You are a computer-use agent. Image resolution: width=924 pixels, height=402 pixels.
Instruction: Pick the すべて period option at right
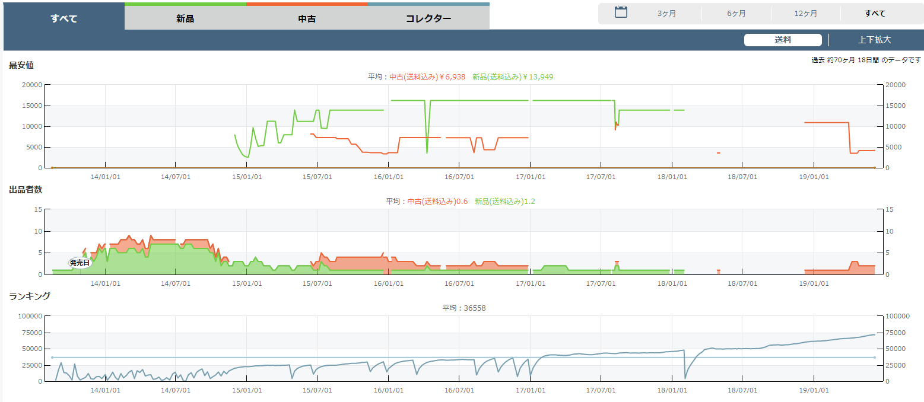pos(875,14)
